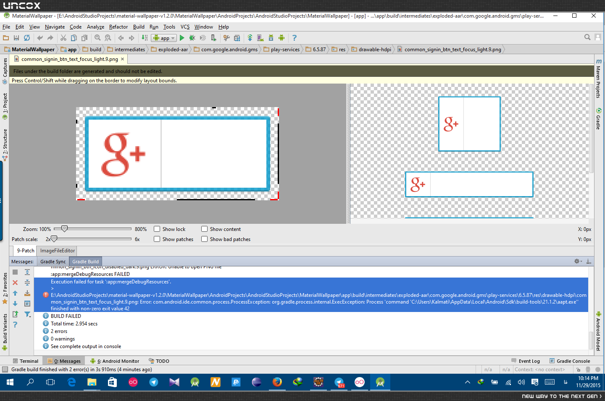This screenshot has height=401, width=605.
Task: Click the Help question mark in toolbar
Action: pos(295,38)
